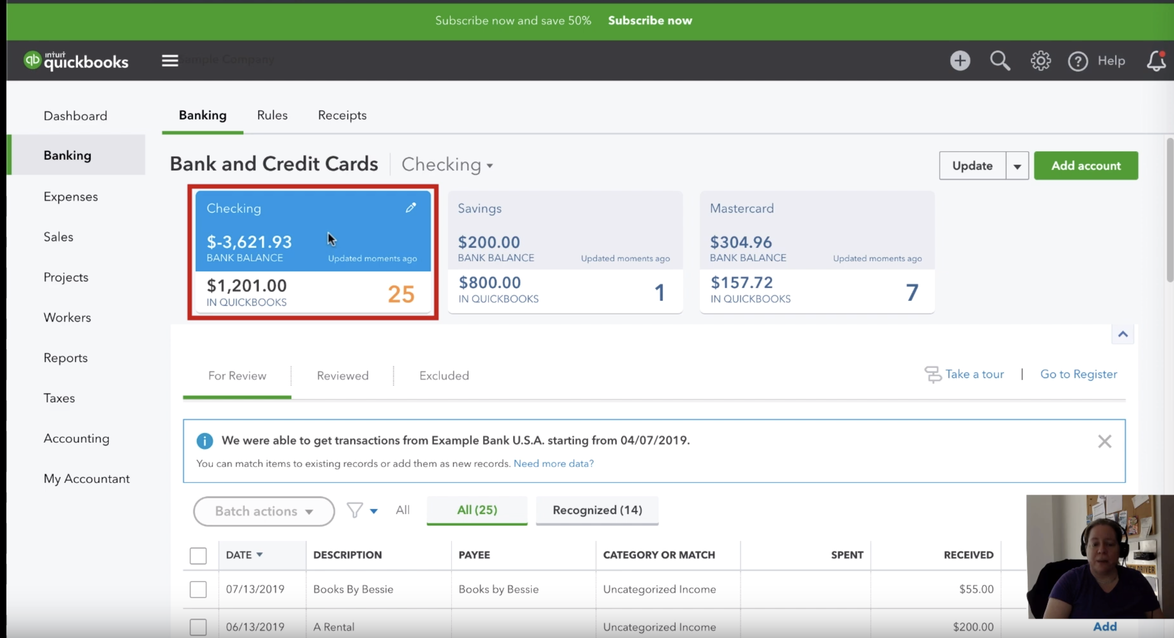Open Projects in the sidebar
Viewport: 1174px width, 638px height.
point(66,277)
